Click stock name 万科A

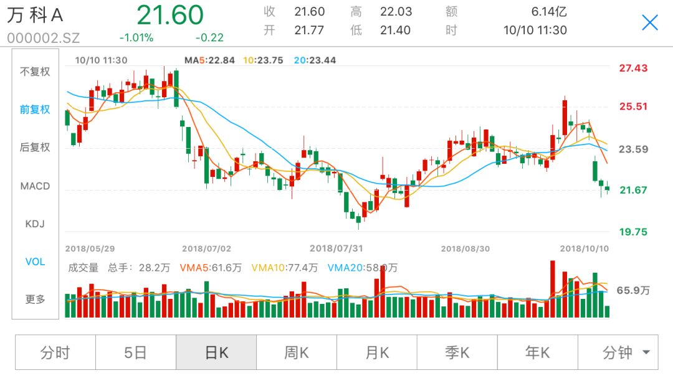point(35,16)
